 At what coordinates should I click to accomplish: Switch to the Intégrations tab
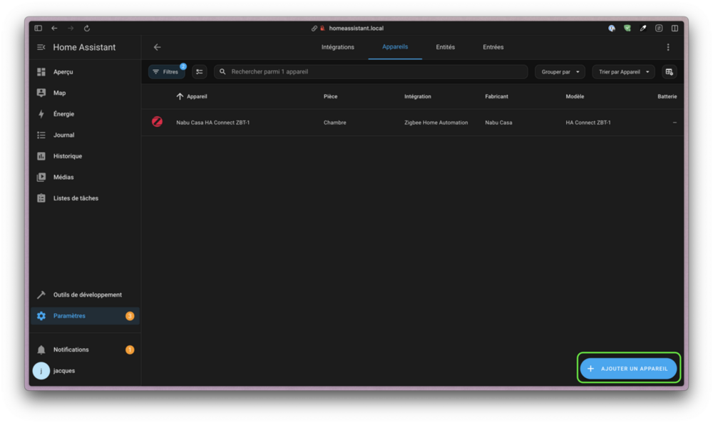[338, 47]
